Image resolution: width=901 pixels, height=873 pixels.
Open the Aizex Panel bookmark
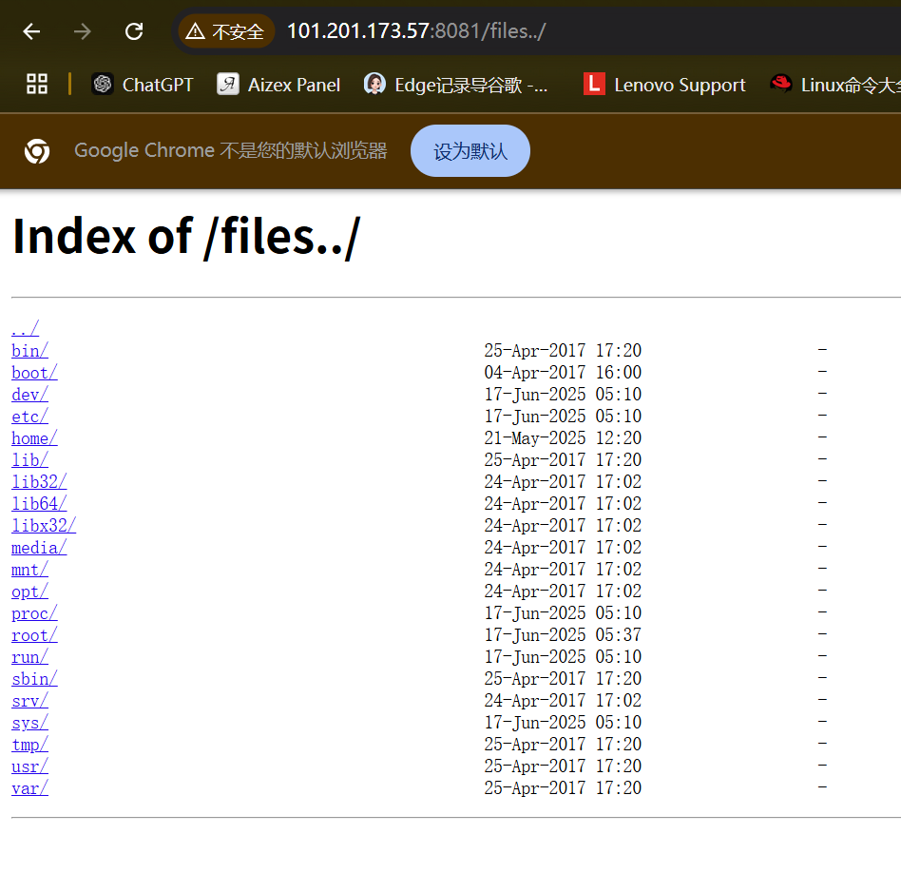(x=278, y=85)
